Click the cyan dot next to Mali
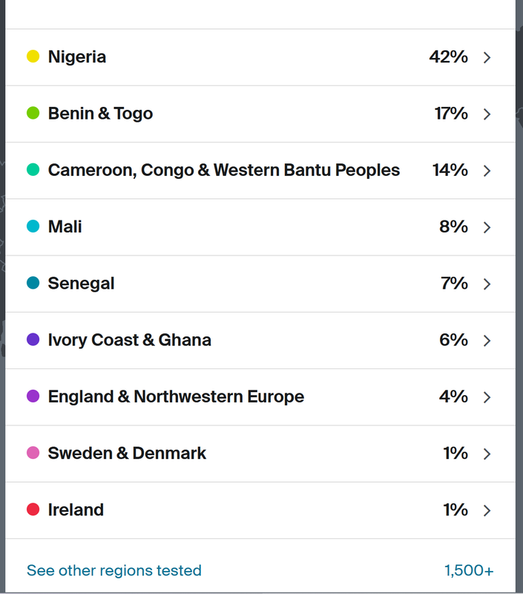523x594 pixels. [x=33, y=226]
